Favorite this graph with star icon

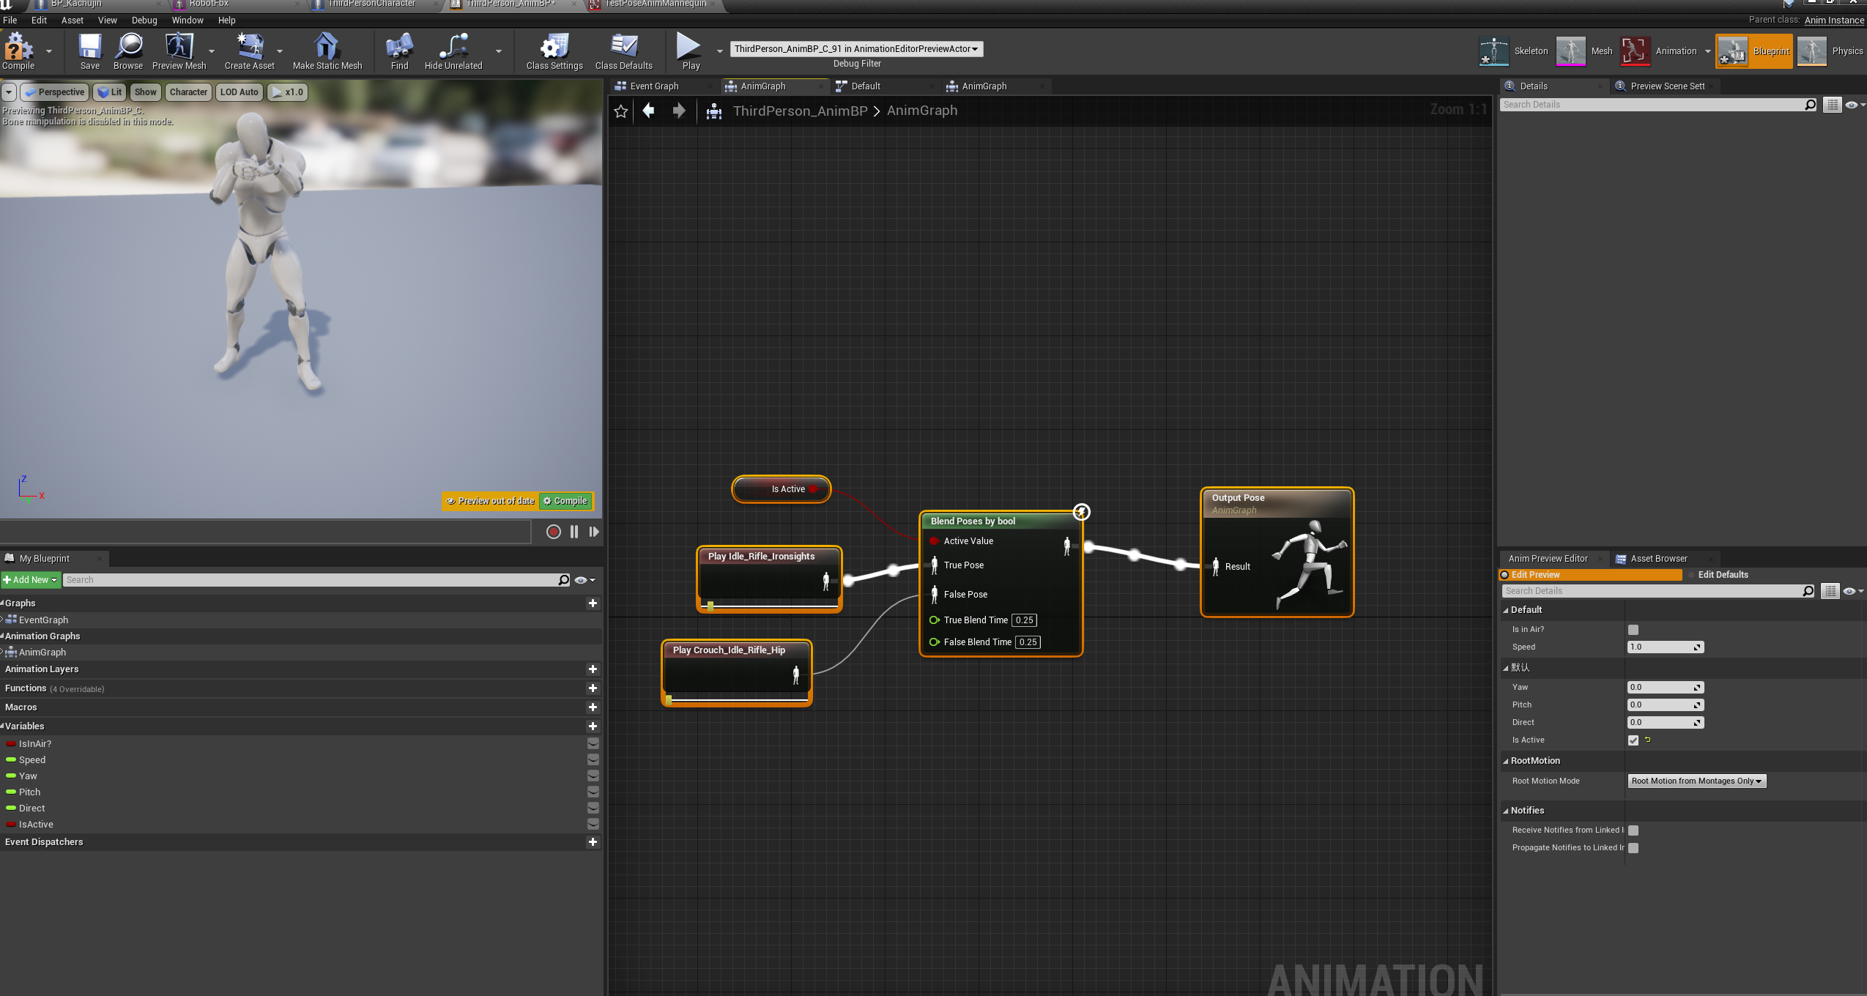pos(621,111)
